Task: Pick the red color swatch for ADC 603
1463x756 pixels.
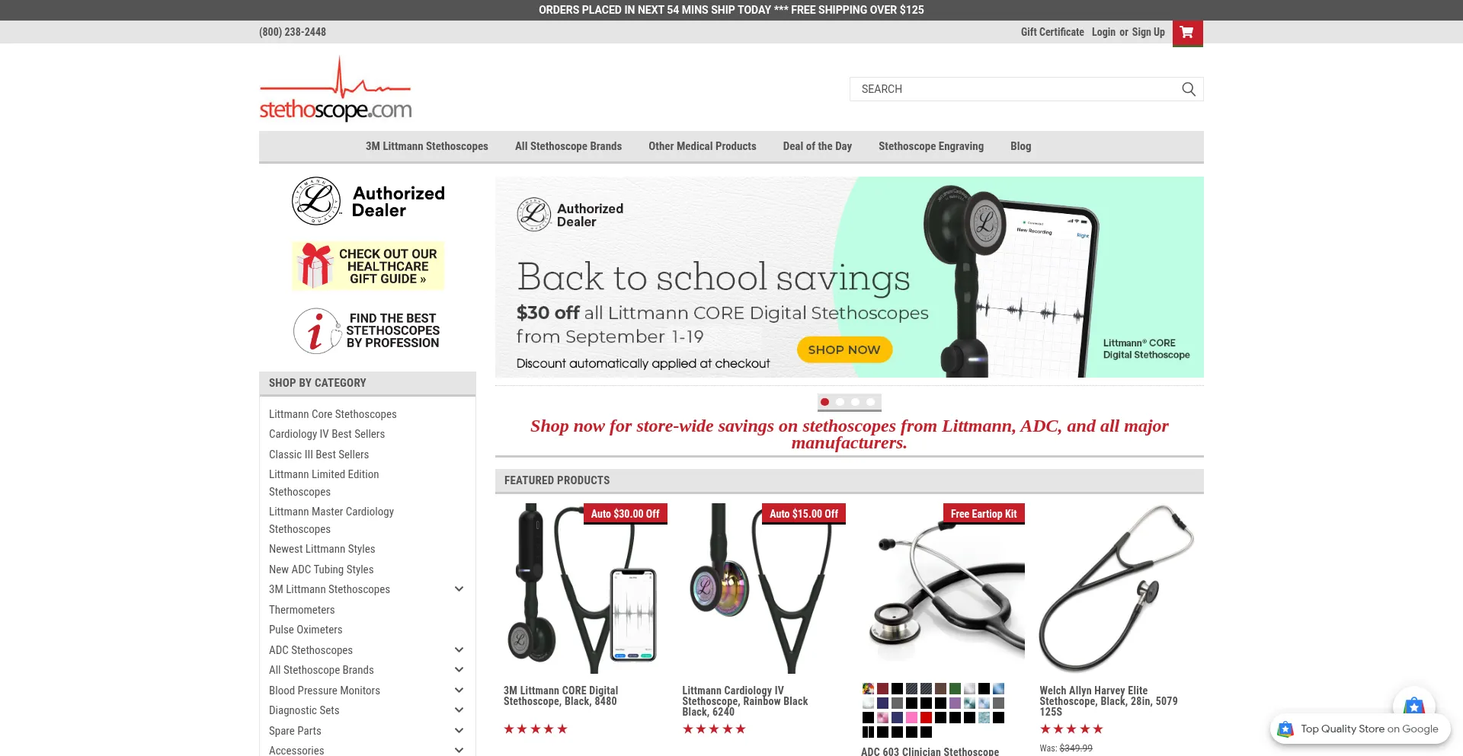Action: tap(926, 717)
